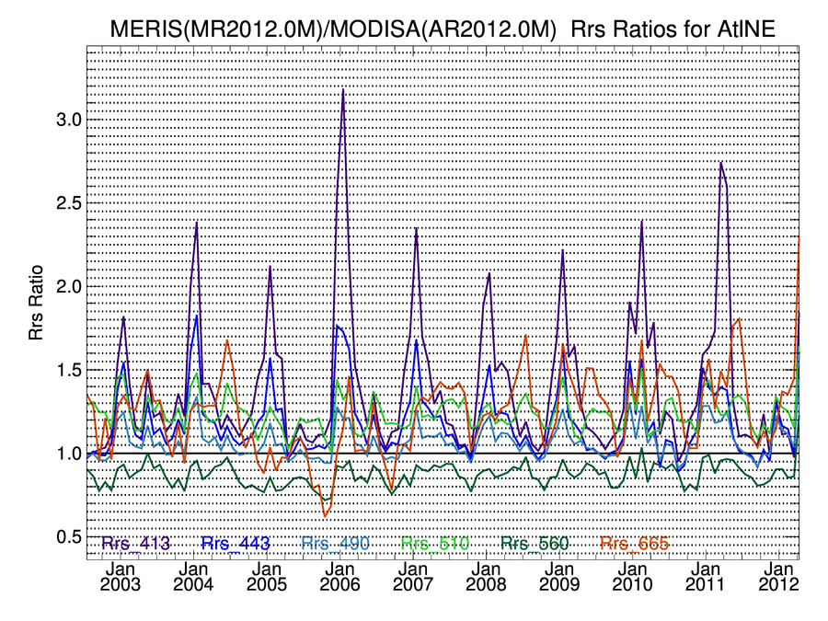Click the 2.0 y-axis tick value
The height and width of the screenshot is (621, 828).
(x=69, y=286)
